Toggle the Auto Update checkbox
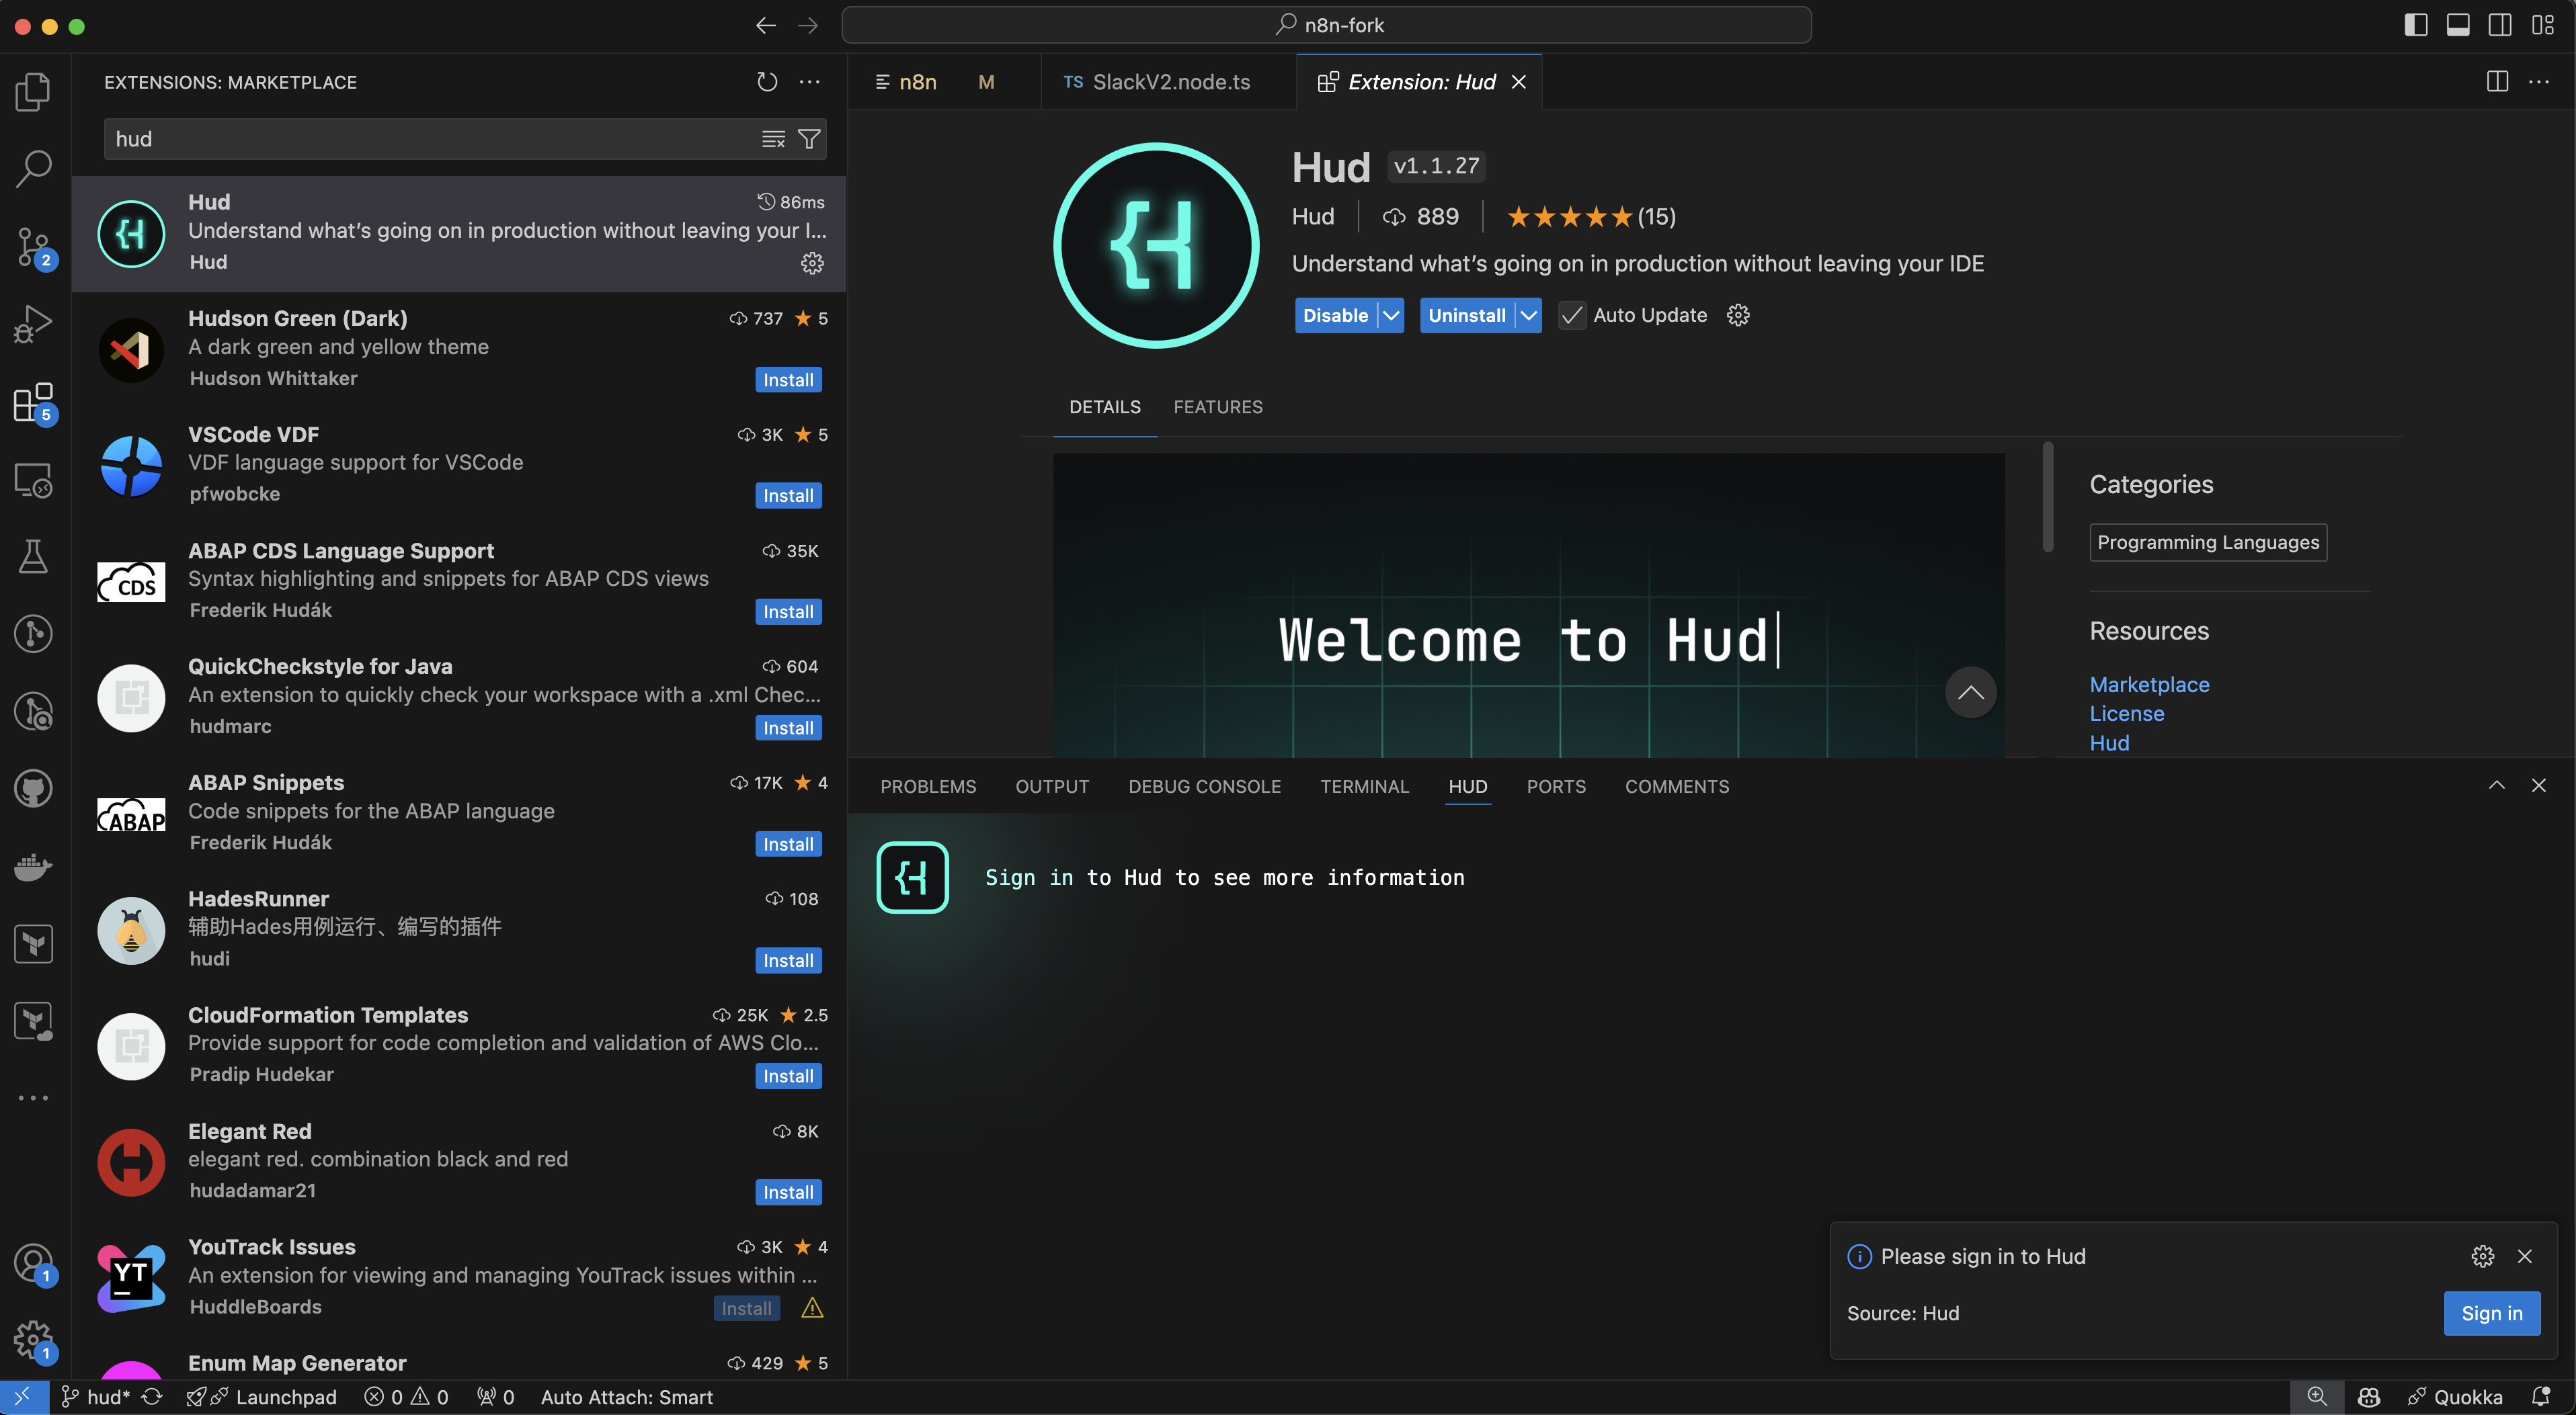The image size is (2576, 1415). tap(1572, 316)
